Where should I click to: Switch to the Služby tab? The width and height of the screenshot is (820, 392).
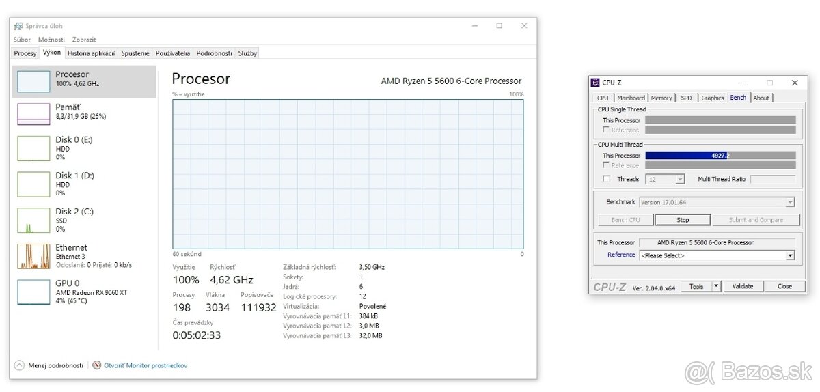[247, 53]
